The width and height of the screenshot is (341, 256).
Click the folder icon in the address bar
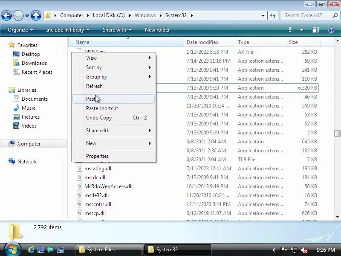point(48,15)
